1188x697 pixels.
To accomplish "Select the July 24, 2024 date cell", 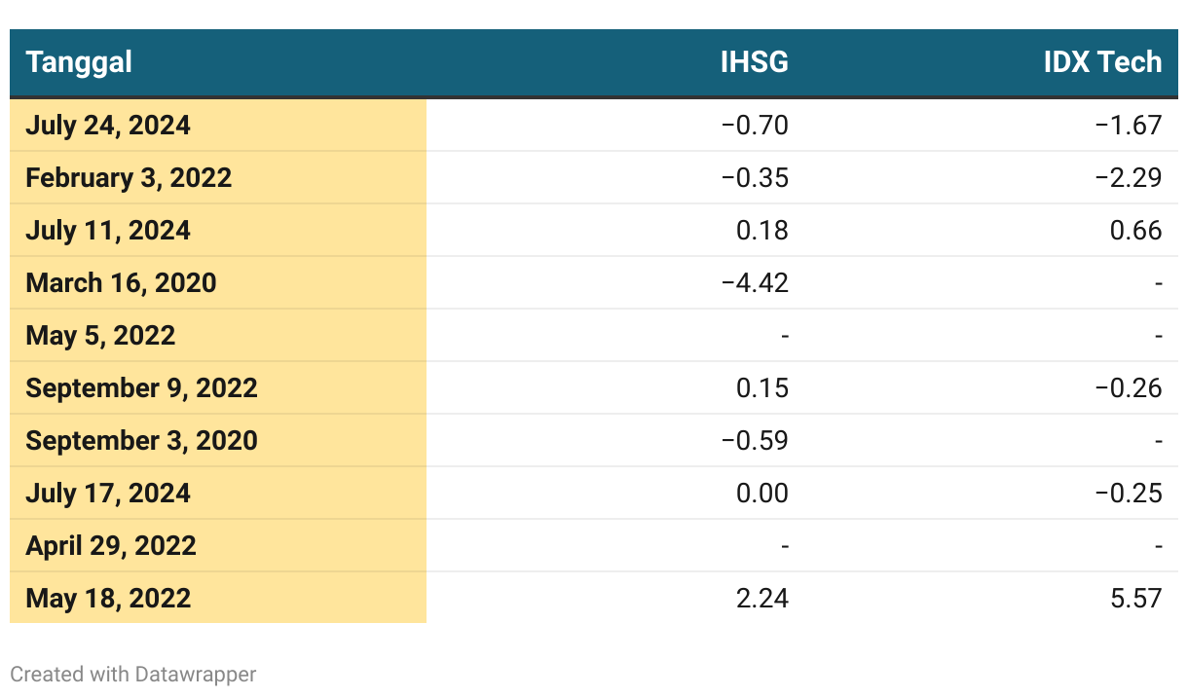I will point(108,126).
